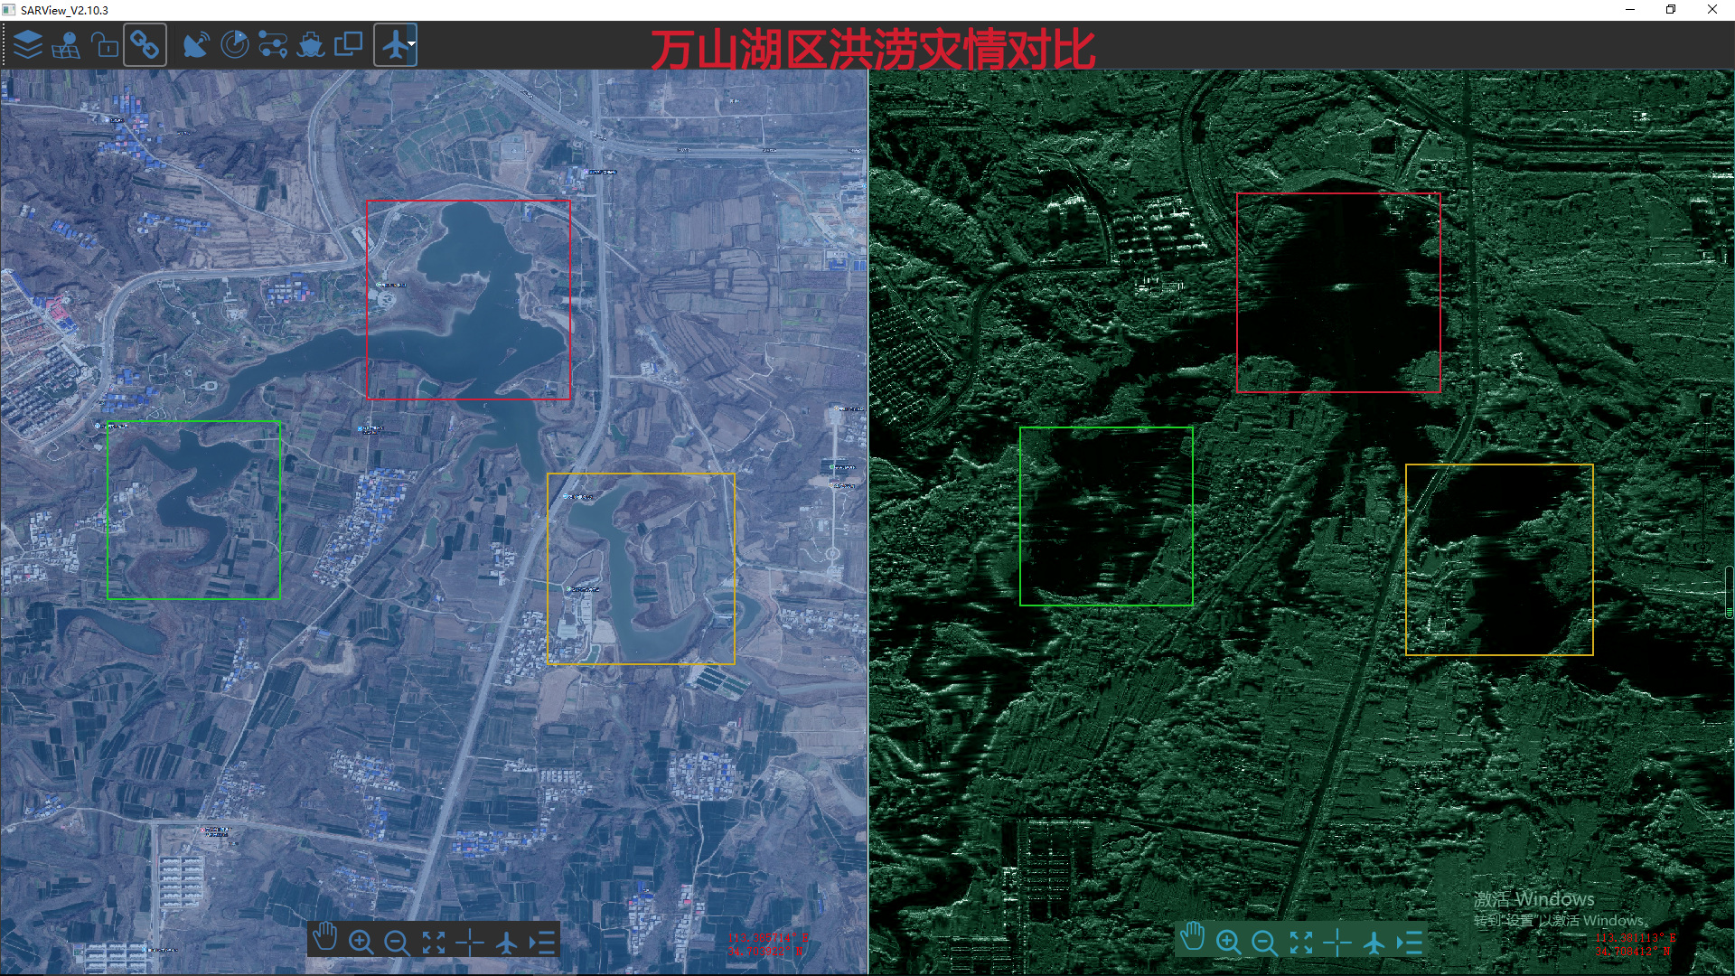Select pan hand tool in left view

click(x=324, y=940)
